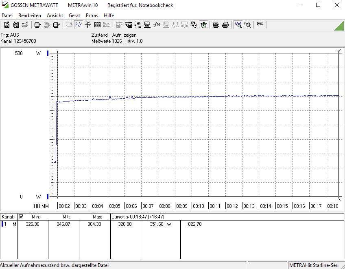Click the 00:10 mark on time axis
The height and width of the screenshot is (269, 345).
199,206
